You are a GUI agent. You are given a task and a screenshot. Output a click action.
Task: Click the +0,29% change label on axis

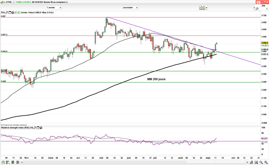coord(265,45)
